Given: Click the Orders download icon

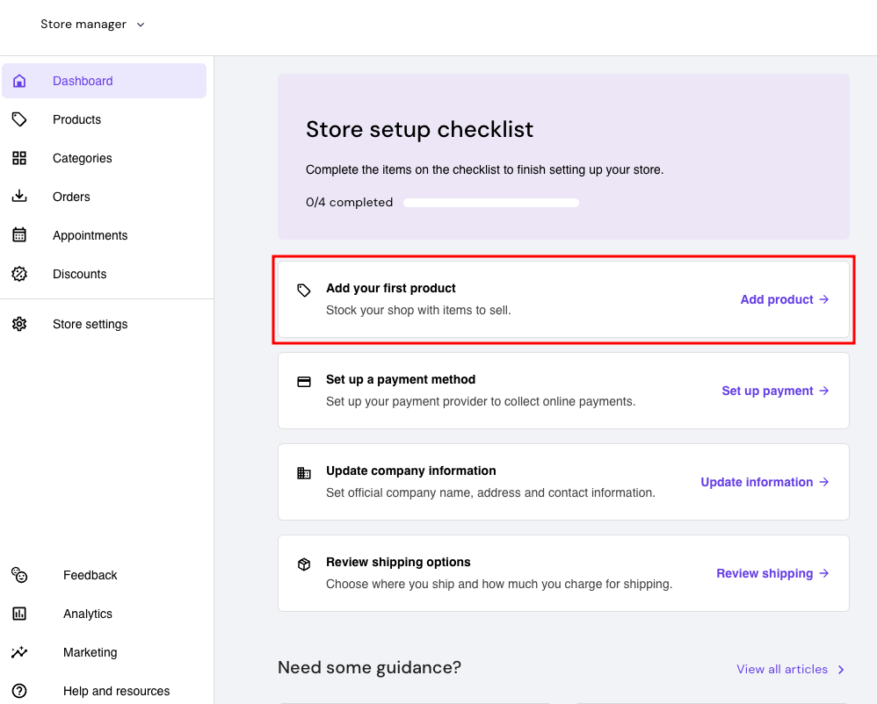Looking at the screenshot, I should (19, 197).
